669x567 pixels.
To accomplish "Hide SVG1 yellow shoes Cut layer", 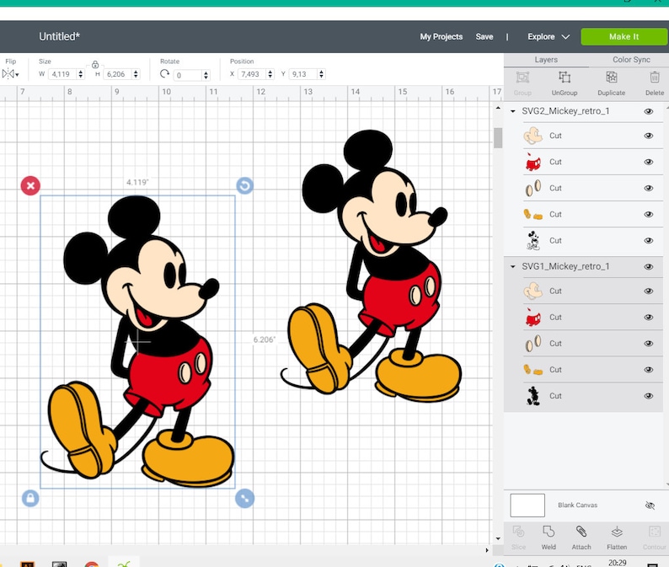I will click(649, 370).
